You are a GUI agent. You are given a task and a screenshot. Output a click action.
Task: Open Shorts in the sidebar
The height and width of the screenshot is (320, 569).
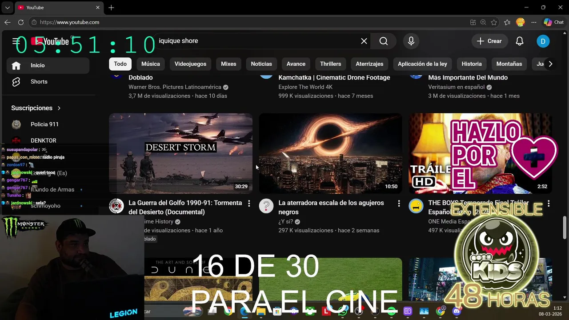[48, 82]
